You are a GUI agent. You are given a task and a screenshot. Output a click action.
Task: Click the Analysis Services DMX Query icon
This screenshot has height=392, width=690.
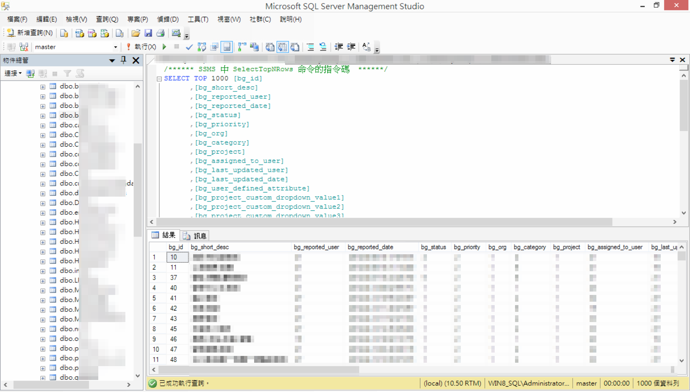92,33
